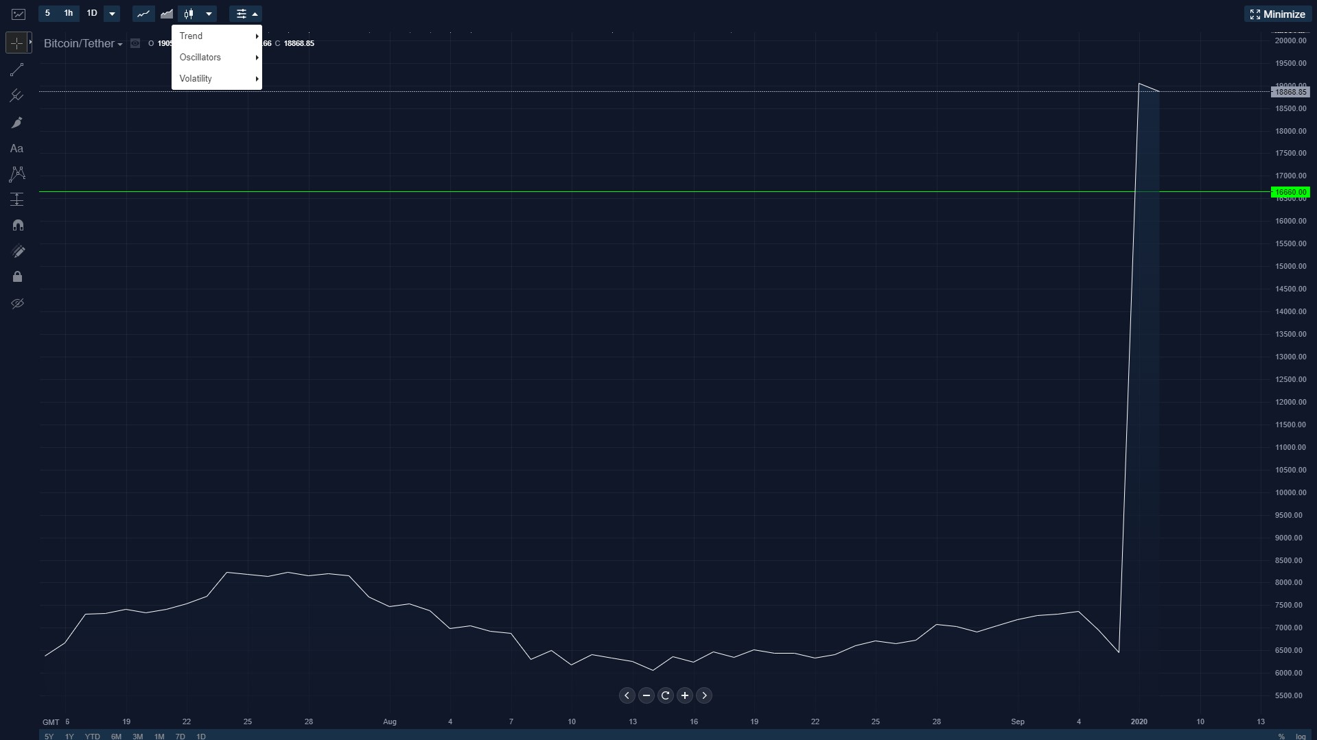Click the Minimize button

coord(1277,14)
